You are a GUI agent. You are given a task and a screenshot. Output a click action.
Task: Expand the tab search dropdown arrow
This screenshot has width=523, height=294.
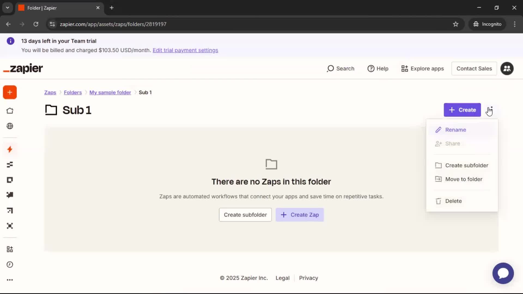8,8
